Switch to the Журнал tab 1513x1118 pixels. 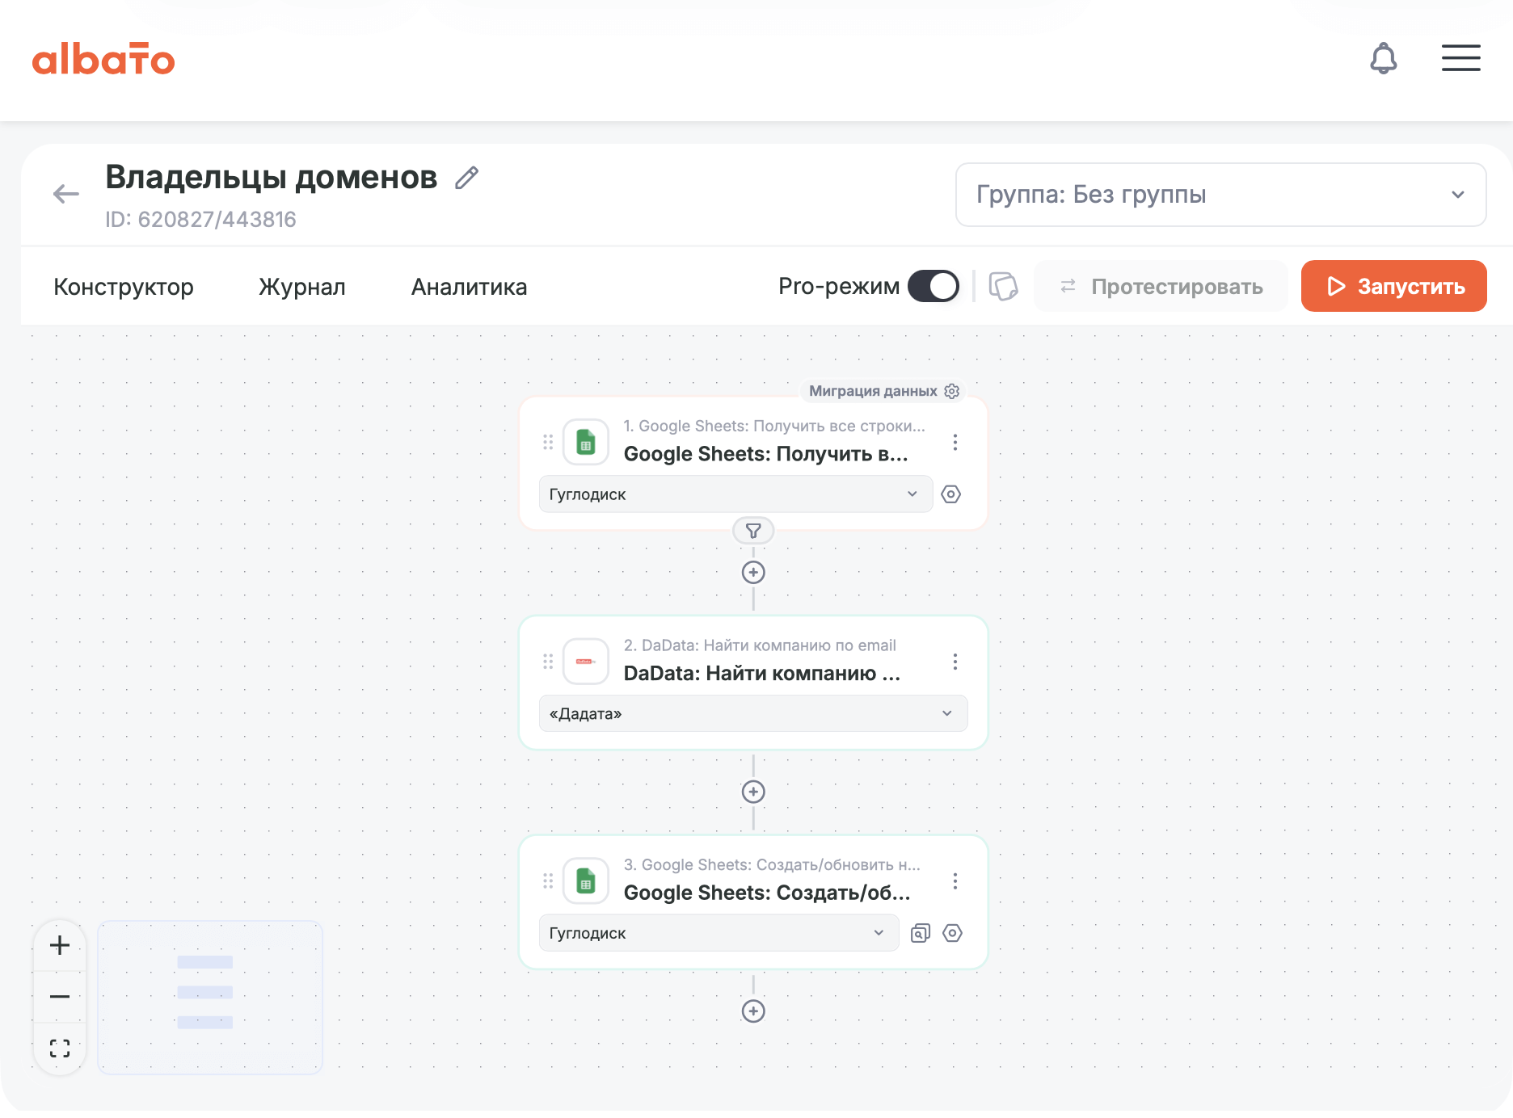pyautogui.click(x=302, y=287)
